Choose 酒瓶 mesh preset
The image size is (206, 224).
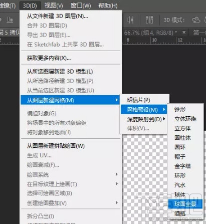coord(185,213)
